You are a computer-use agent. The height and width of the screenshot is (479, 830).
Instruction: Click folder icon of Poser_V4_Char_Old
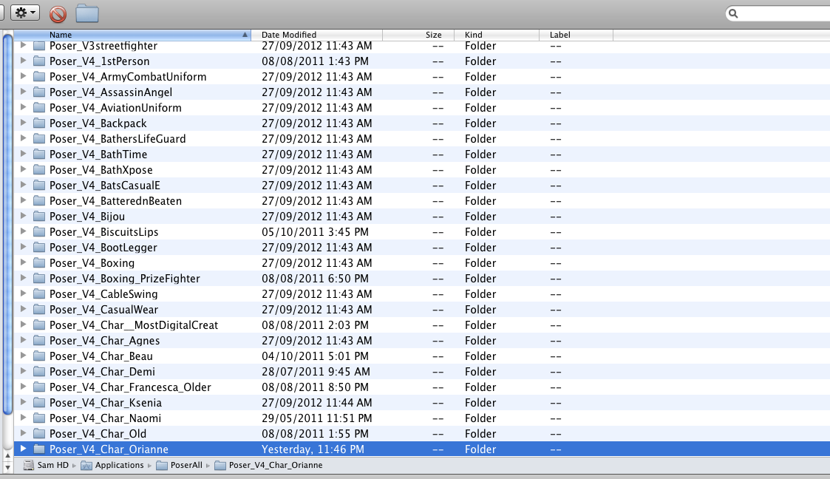point(38,433)
